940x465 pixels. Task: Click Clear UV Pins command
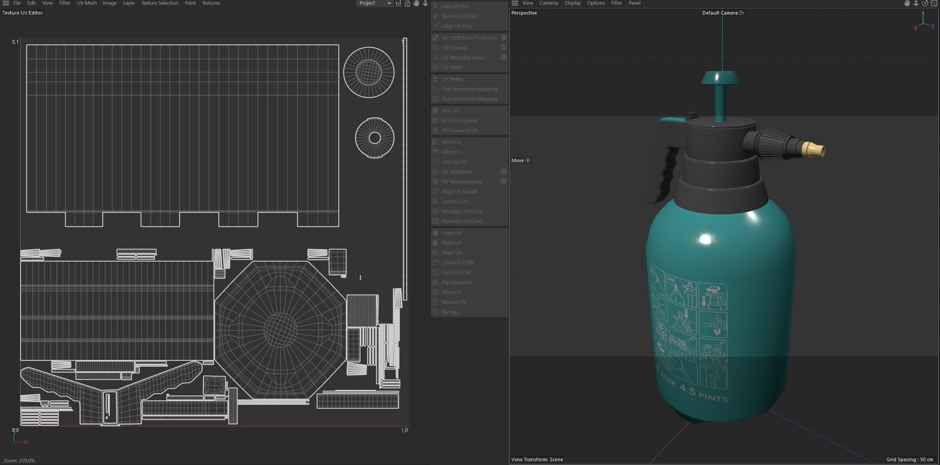(x=469, y=26)
